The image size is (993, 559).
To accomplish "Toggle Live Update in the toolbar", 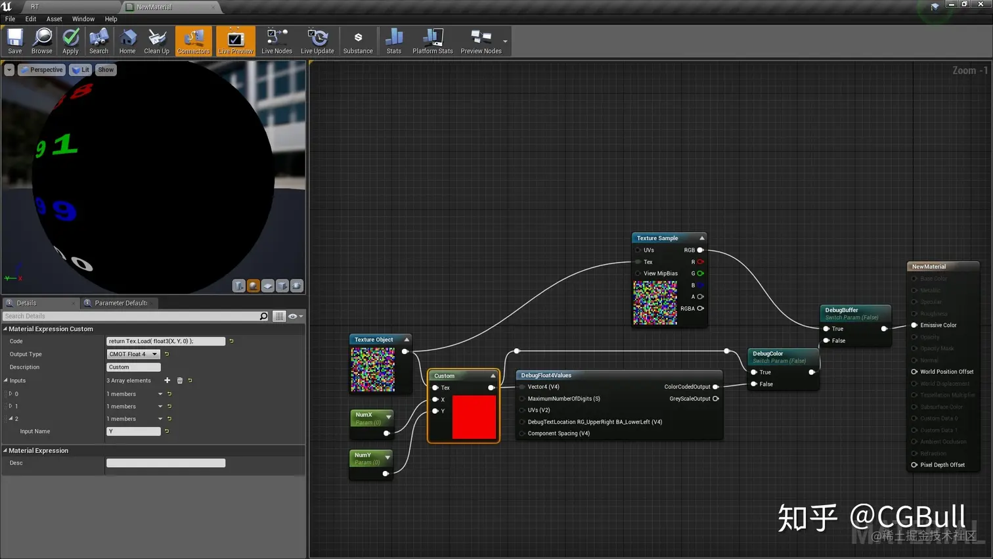I will tap(317, 41).
